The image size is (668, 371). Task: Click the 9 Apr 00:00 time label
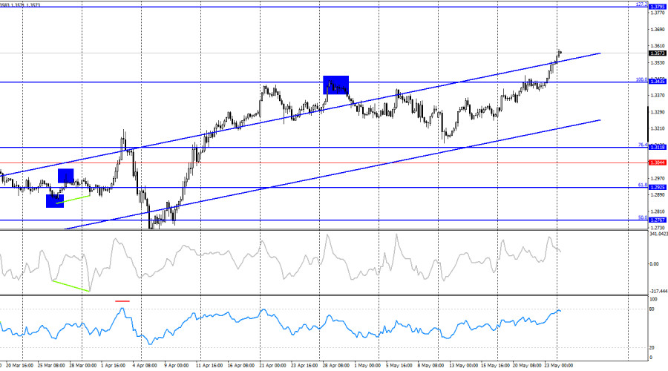(177, 366)
